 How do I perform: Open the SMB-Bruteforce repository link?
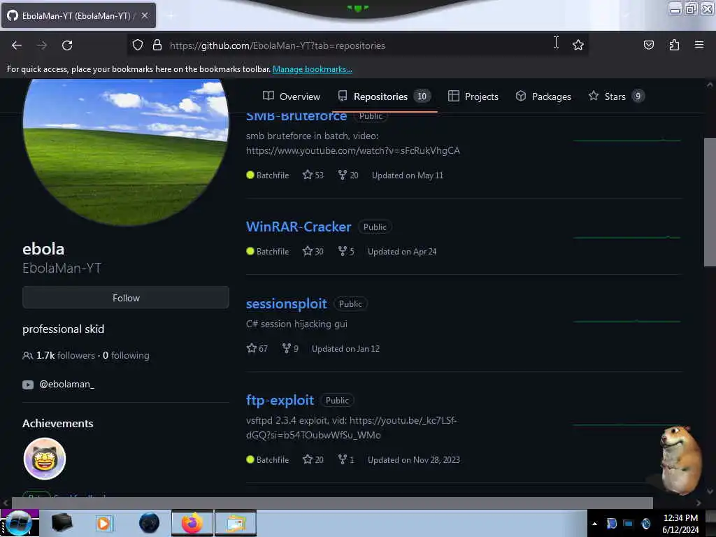[x=296, y=117]
